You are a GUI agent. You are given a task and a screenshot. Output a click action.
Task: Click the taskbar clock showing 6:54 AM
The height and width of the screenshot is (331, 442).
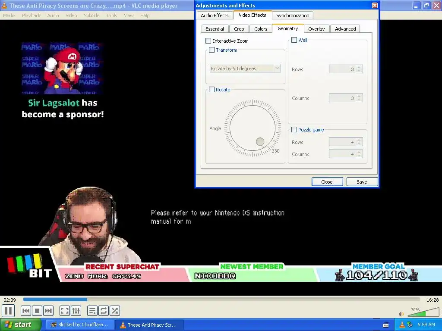426,325
